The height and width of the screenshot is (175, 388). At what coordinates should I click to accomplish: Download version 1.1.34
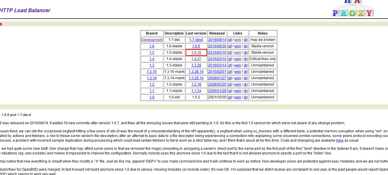196,91
